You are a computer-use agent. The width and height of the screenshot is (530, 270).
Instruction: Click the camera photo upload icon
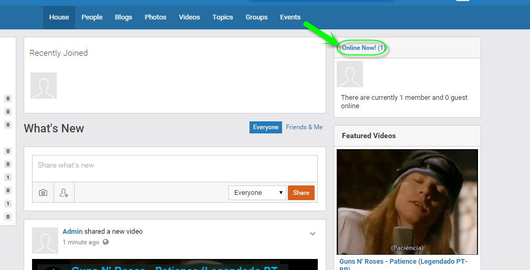pyautogui.click(x=43, y=193)
